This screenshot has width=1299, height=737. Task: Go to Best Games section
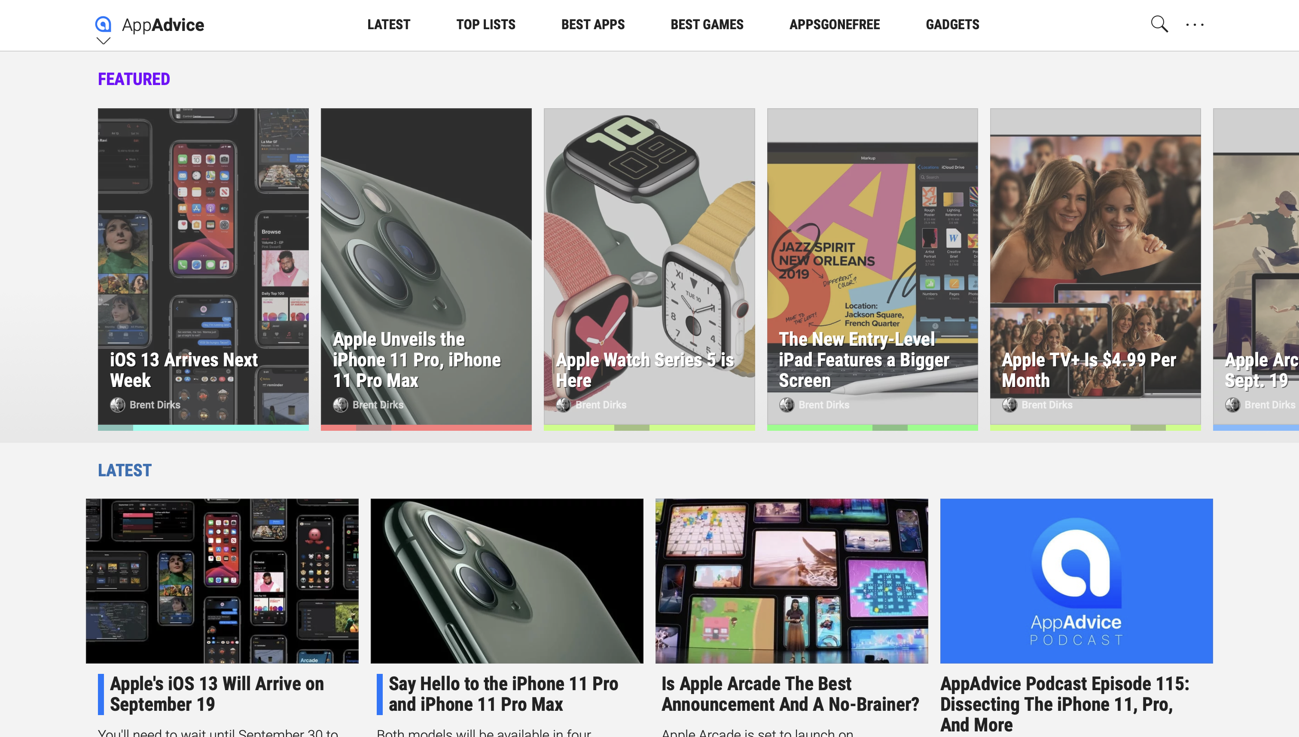(706, 24)
